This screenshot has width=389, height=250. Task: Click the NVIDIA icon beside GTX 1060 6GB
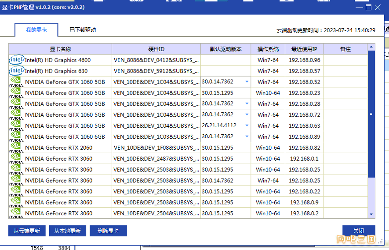point(16,136)
